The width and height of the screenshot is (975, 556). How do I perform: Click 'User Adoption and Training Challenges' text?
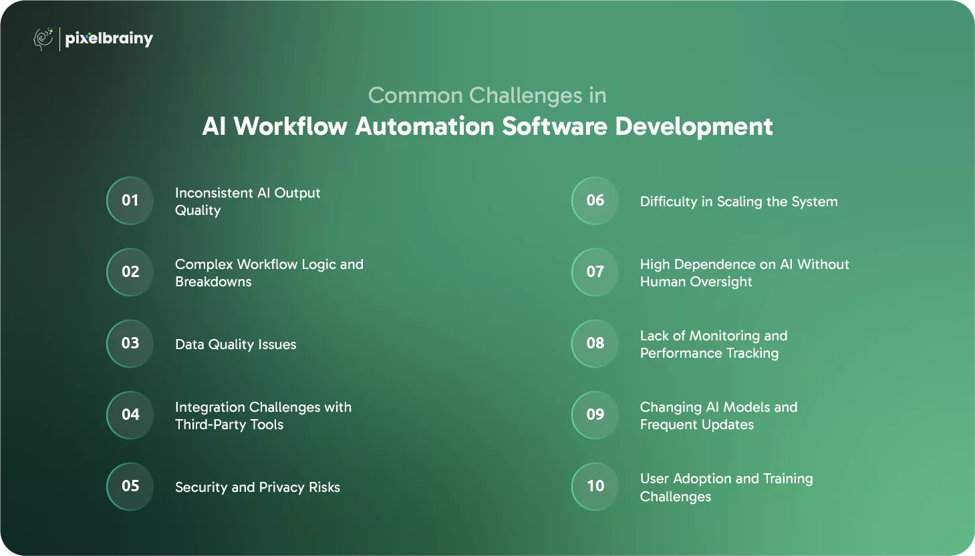pyautogui.click(x=726, y=487)
